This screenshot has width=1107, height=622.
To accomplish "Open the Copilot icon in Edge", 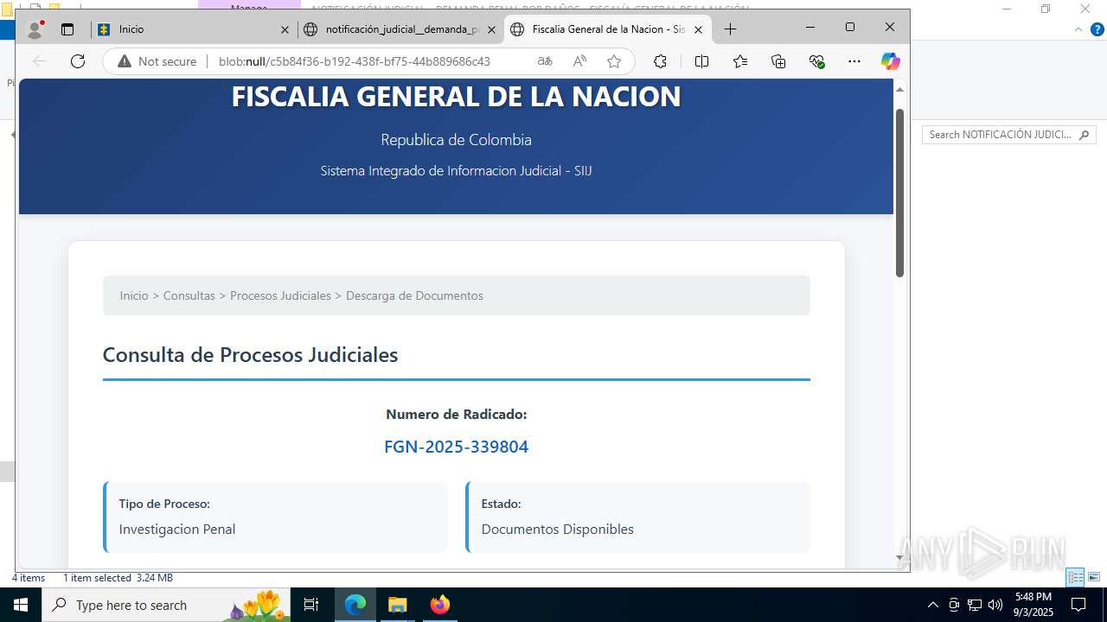I will 891,61.
